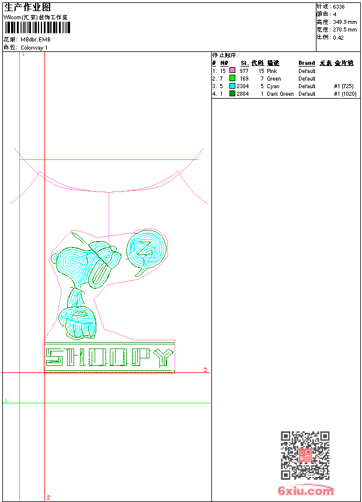Click the Brand column header

[x=307, y=63]
